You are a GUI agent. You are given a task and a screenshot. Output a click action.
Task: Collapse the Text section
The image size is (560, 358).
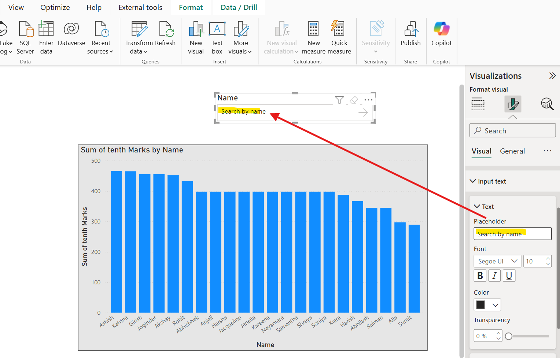point(476,206)
